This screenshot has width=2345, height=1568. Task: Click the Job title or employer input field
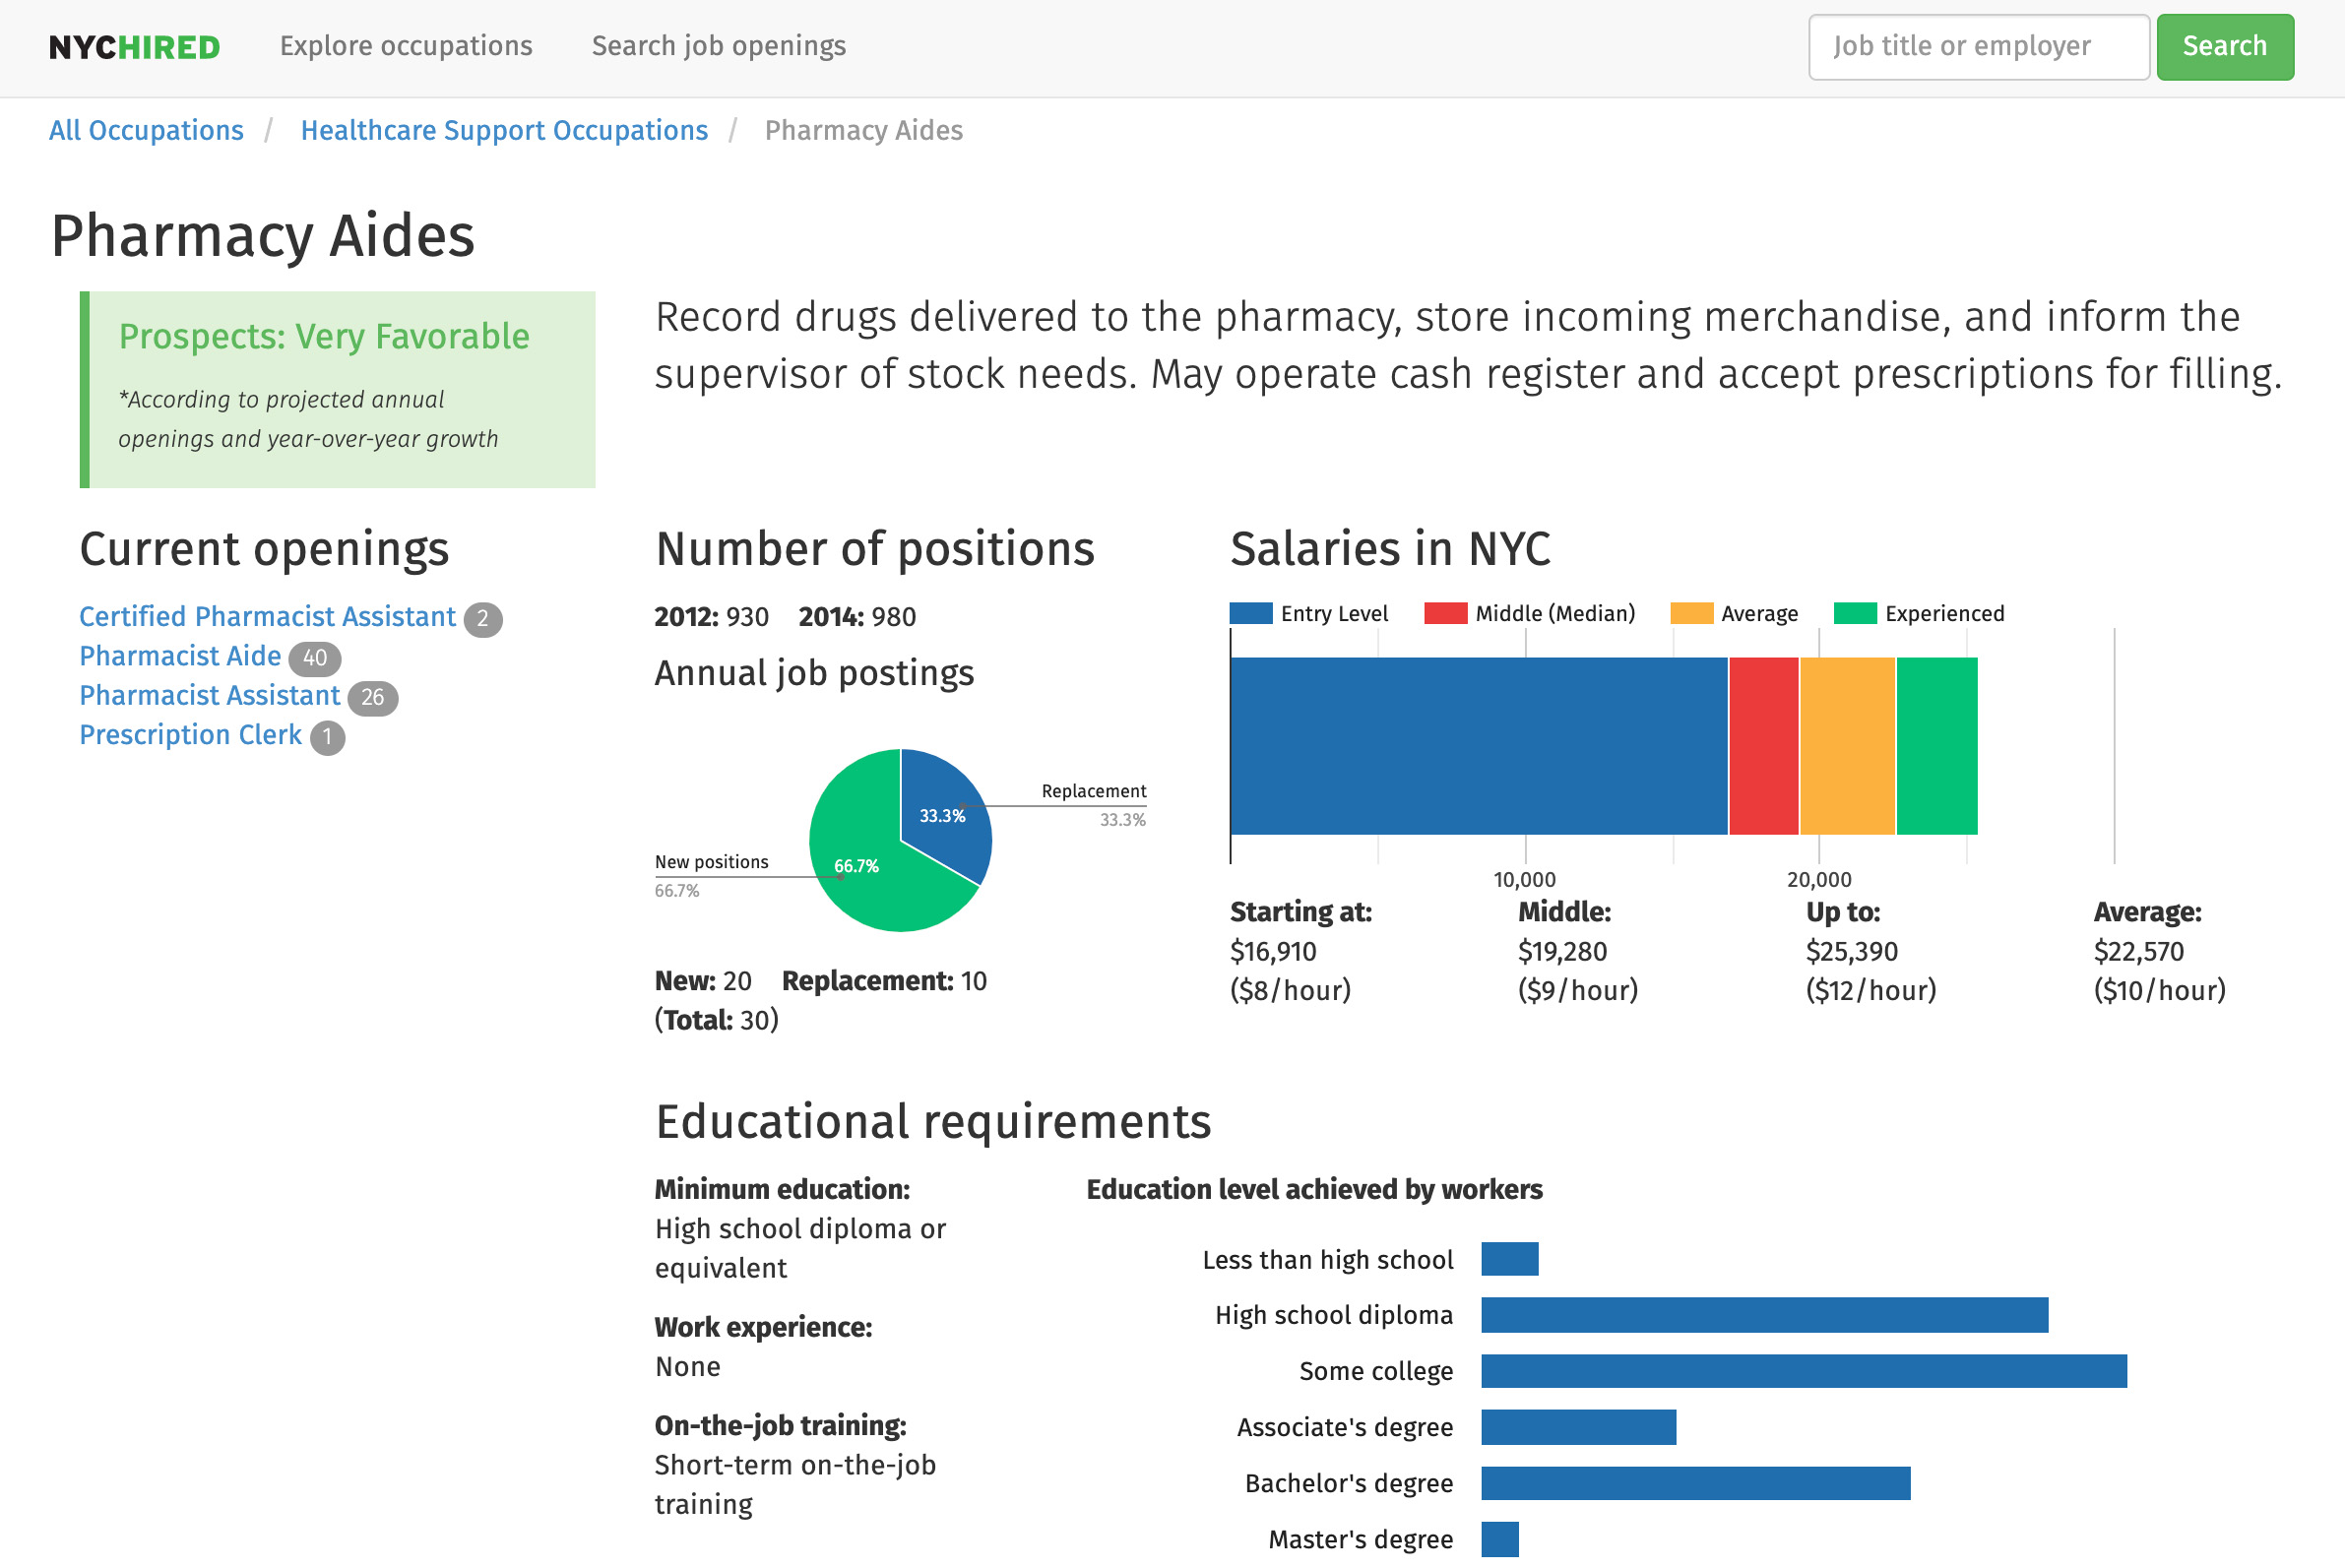tap(1976, 47)
